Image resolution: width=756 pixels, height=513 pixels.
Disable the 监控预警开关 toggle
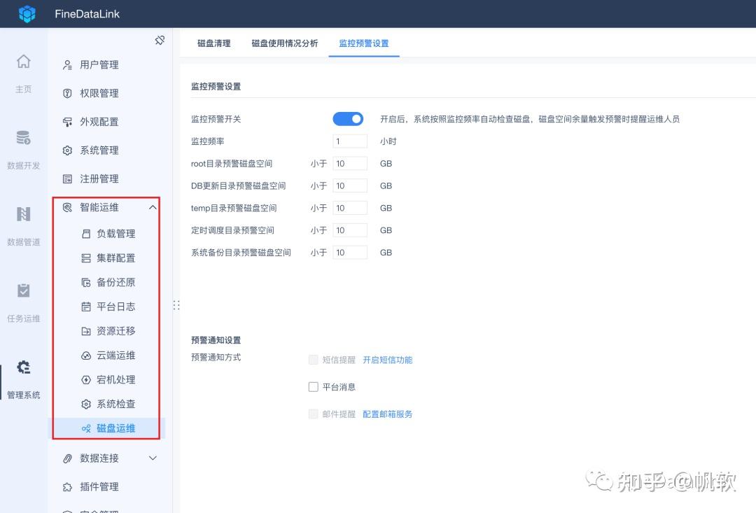(x=348, y=118)
